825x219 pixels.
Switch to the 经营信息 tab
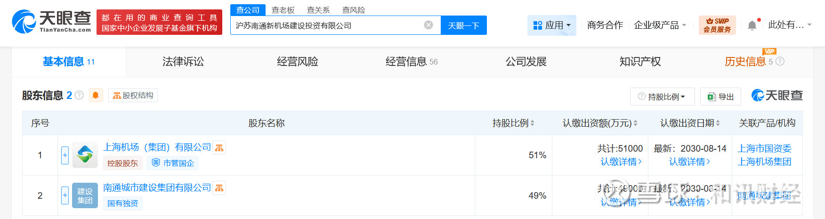[x=412, y=62]
